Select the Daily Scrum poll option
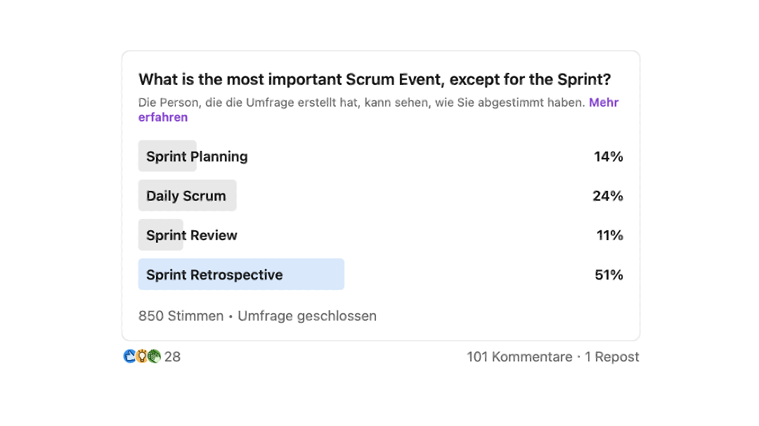759x426 pixels. [186, 196]
